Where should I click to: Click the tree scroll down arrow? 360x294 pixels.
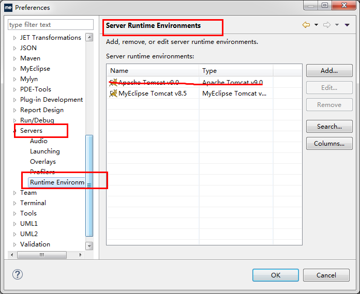click(x=89, y=246)
